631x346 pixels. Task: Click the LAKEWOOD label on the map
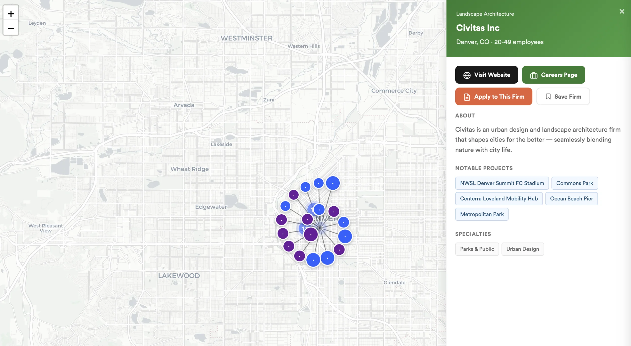click(x=179, y=276)
